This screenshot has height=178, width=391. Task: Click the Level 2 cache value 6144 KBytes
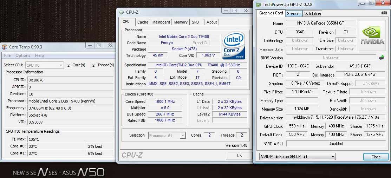229,114
